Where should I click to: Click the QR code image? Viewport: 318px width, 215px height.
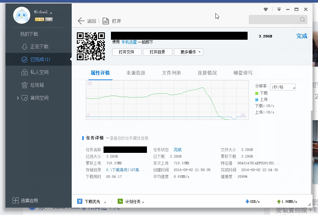pyautogui.click(x=91, y=46)
